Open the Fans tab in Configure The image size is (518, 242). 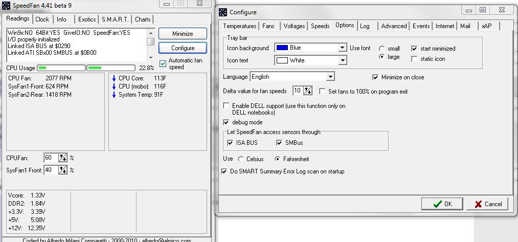(x=268, y=26)
